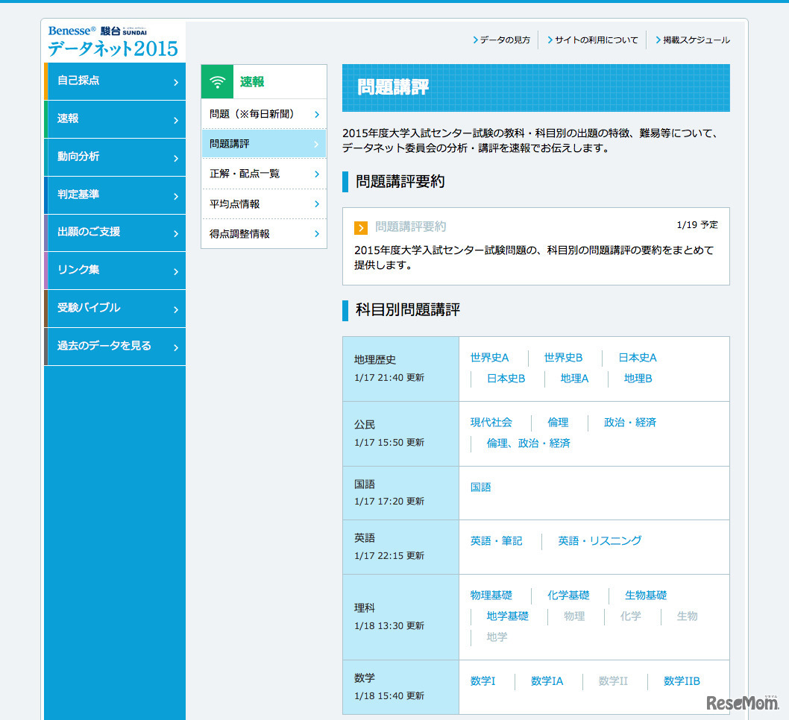Go to サイトの利用について page
Screen dimensions: 789x720
[596, 40]
